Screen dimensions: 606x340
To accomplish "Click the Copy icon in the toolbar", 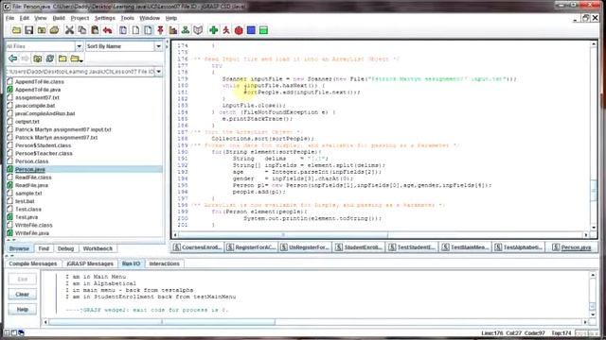I will point(82,30).
